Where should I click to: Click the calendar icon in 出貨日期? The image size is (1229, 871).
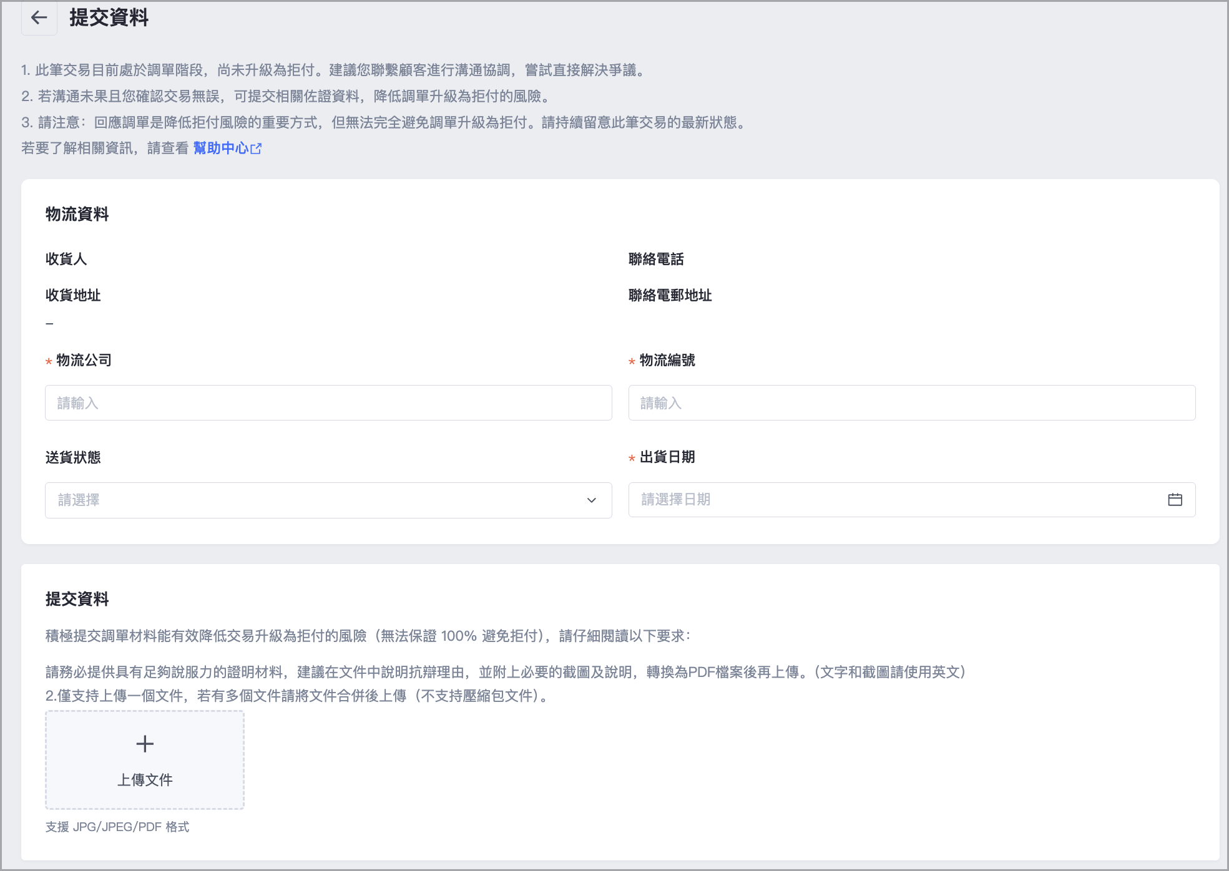point(1175,500)
